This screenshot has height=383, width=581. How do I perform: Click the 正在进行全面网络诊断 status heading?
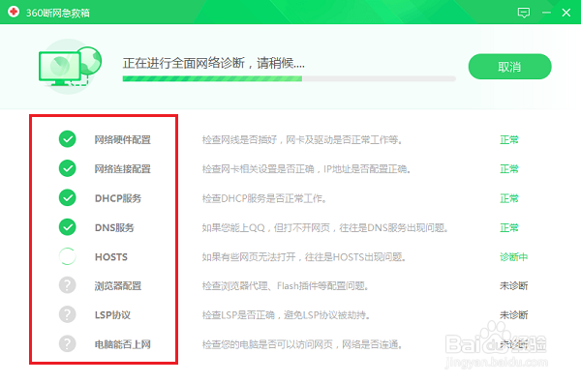click(x=214, y=63)
